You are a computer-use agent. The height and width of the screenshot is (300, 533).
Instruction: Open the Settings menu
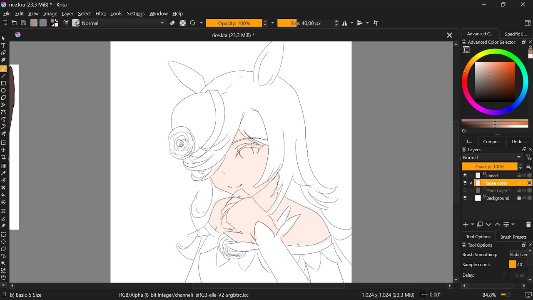click(x=136, y=14)
